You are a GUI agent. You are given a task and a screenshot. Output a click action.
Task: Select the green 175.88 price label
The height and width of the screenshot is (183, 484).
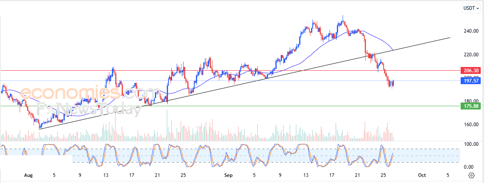pyautogui.click(x=470, y=106)
